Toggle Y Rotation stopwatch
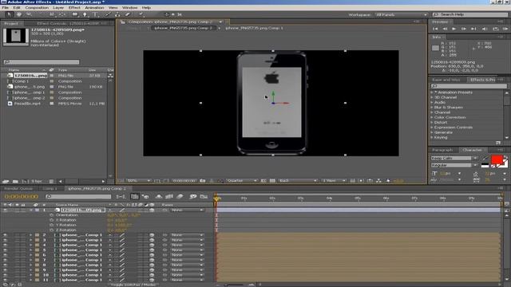 click(51, 225)
